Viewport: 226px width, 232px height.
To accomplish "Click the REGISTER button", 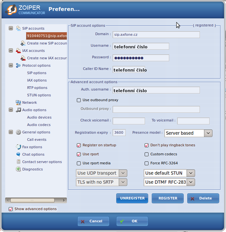I will (168, 198).
